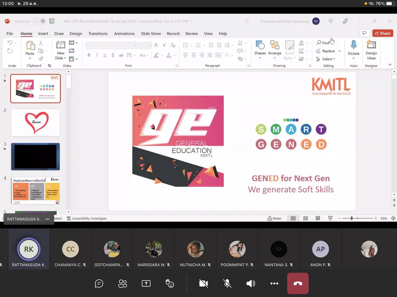Open the Replace dropdown arrow
This screenshot has height=297, width=397.
click(x=339, y=51)
